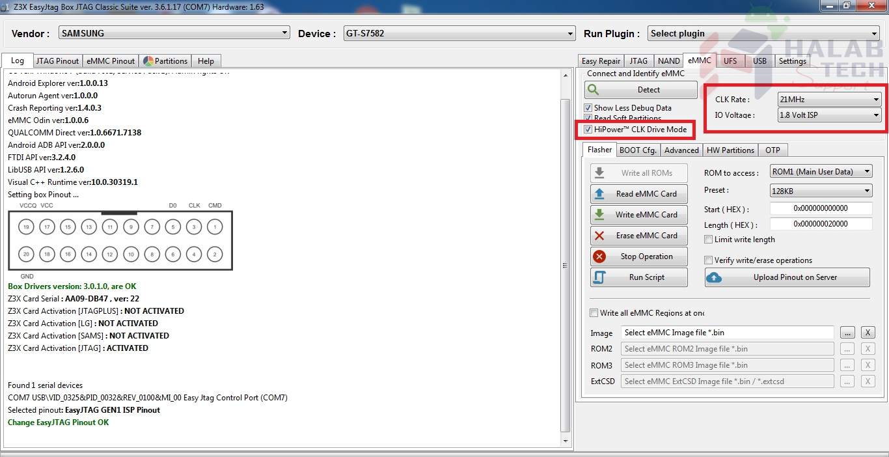Toggle Read Soft Partitions checkbox

coord(588,118)
